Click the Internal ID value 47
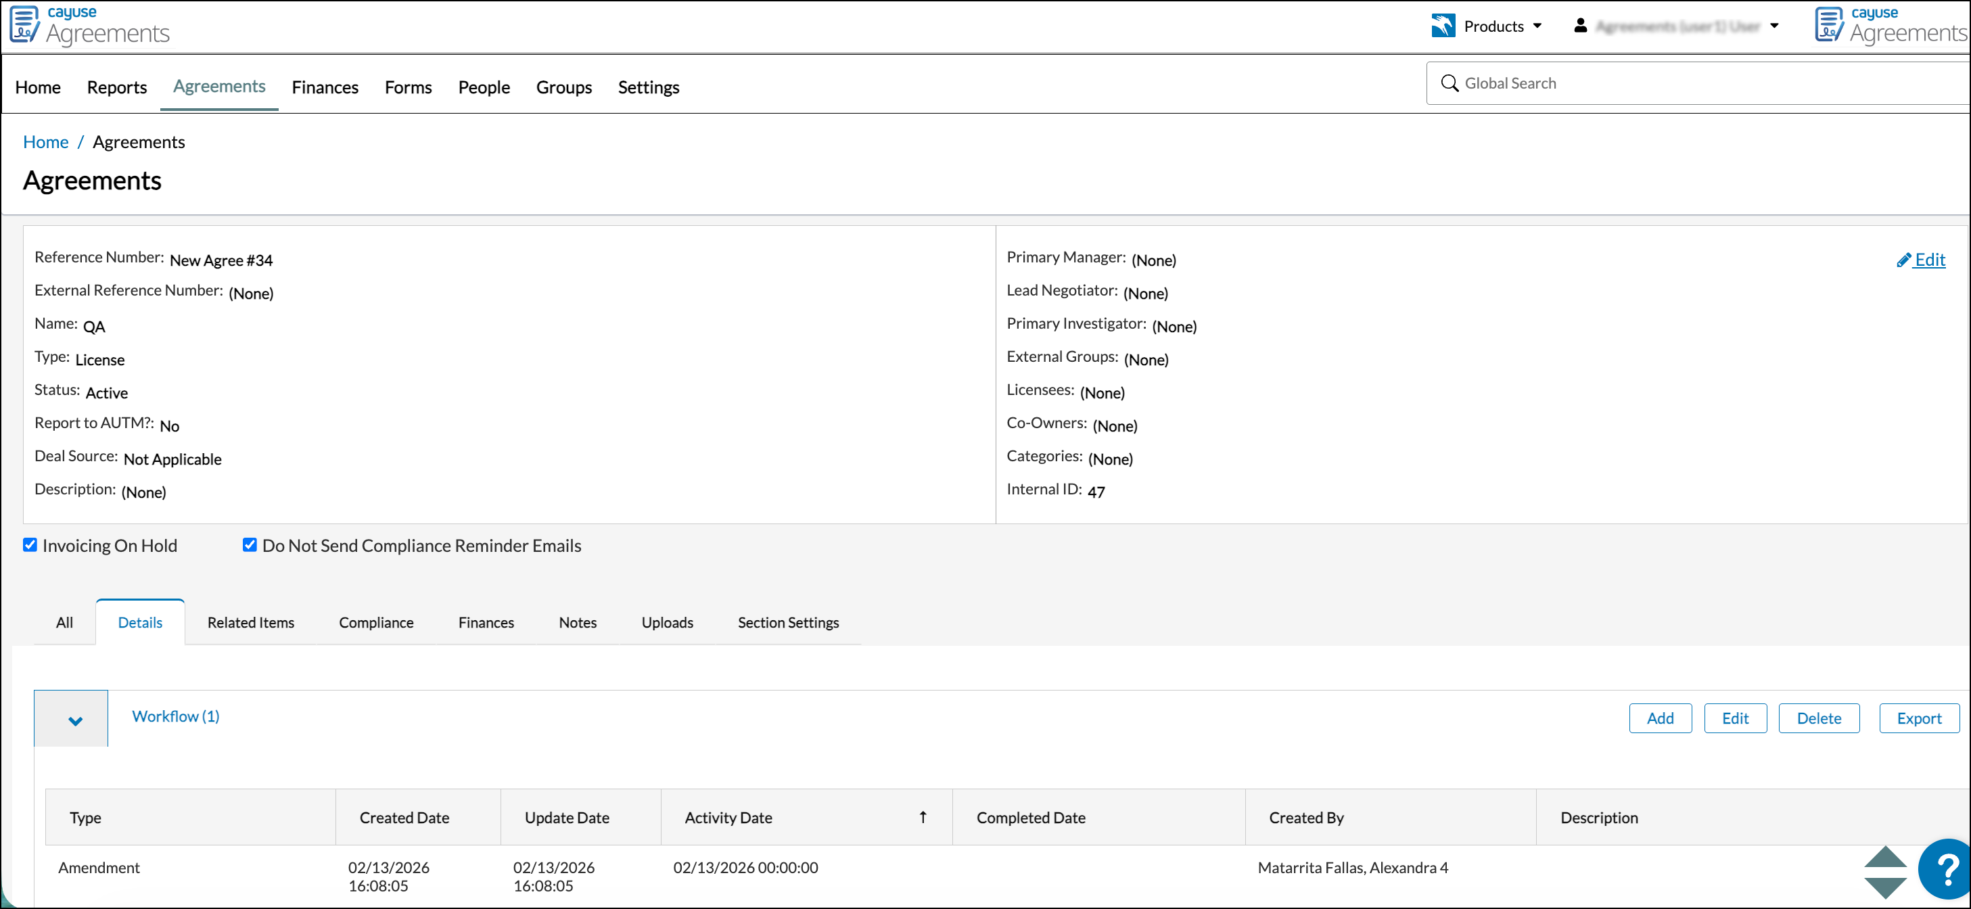Image resolution: width=1971 pixels, height=909 pixels. pos(1096,492)
